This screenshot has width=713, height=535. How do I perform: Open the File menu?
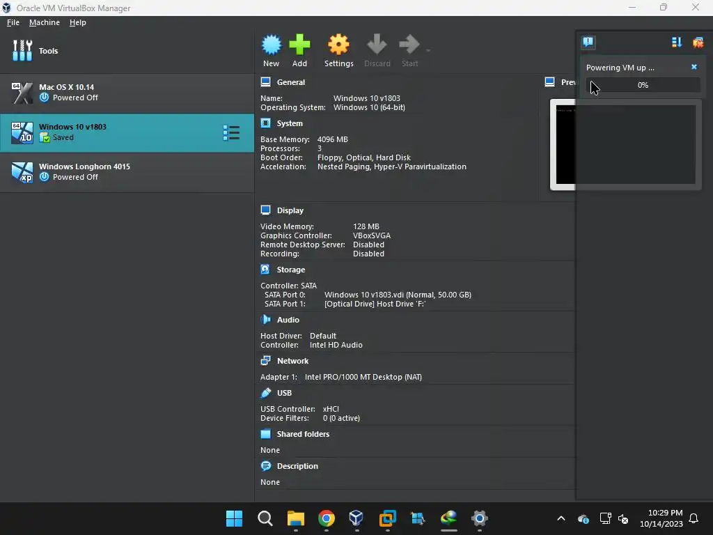(x=13, y=22)
